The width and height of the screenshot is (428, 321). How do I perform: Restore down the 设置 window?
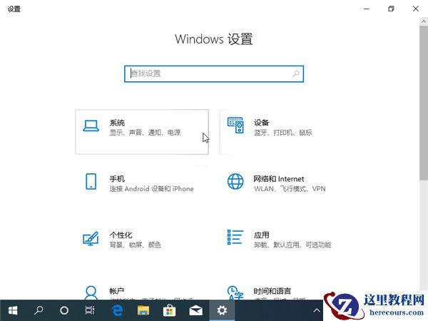[391, 9]
